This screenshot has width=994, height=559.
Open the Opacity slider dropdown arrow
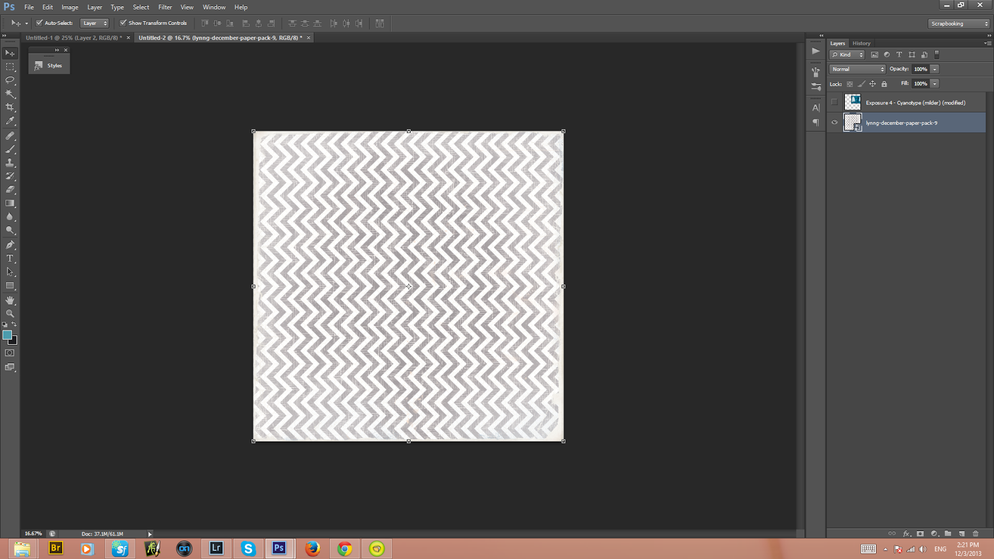click(x=935, y=69)
